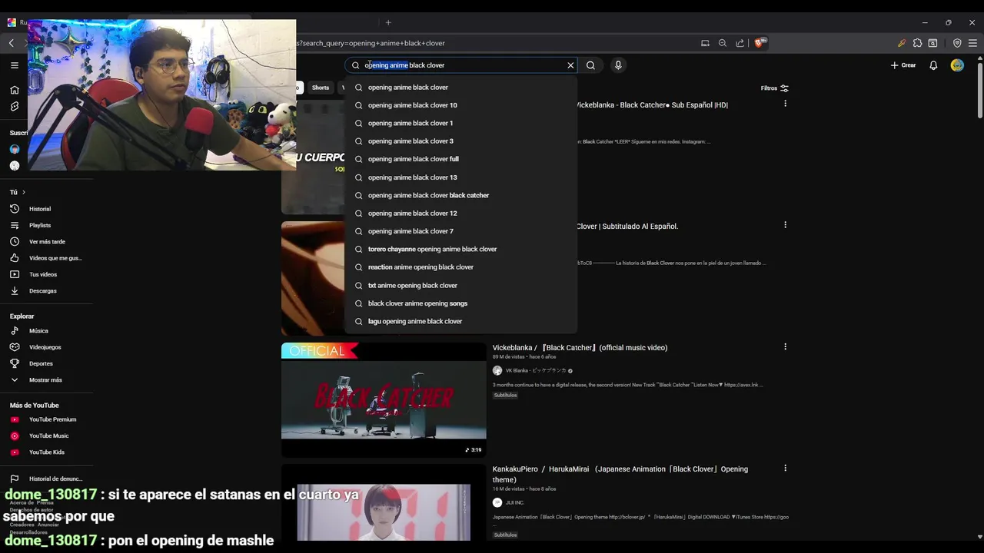Pick suggestion ending in 'black catcher'
The width and height of the screenshot is (984, 553).
tap(460, 195)
